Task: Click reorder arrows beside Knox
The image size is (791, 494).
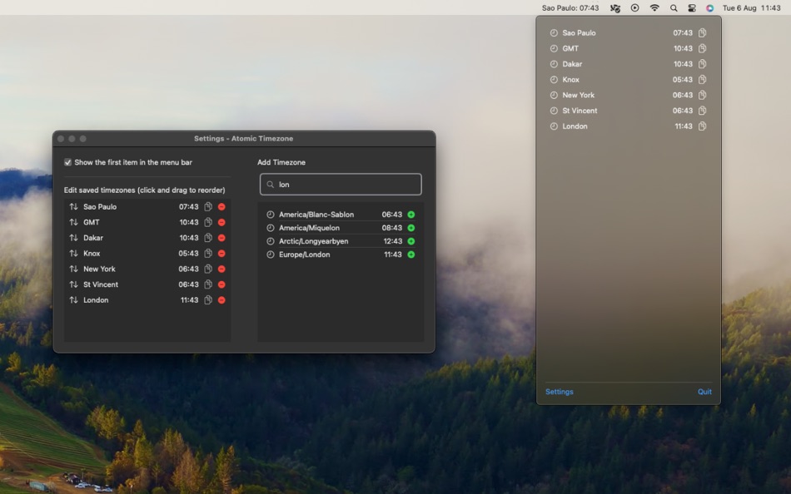Action: tap(73, 254)
